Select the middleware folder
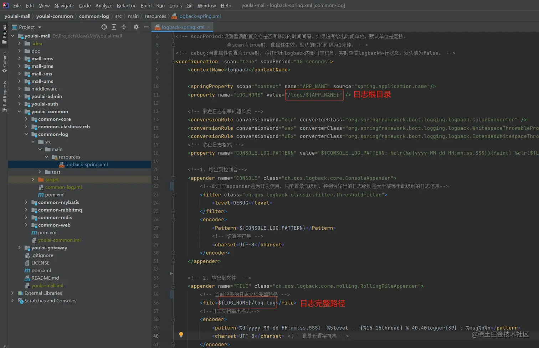Image resolution: width=539 pixels, height=348 pixels. tap(44, 89)
